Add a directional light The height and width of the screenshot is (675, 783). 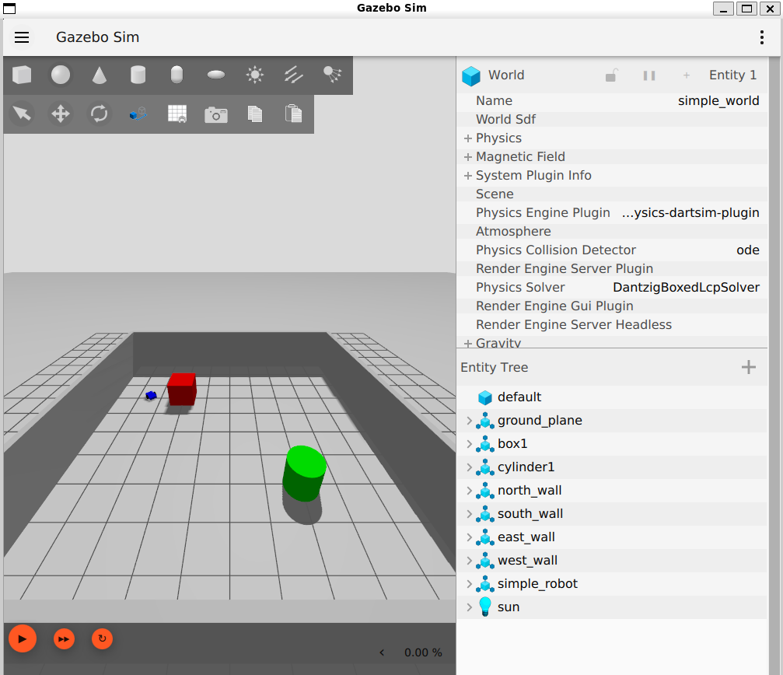(294, 75)
